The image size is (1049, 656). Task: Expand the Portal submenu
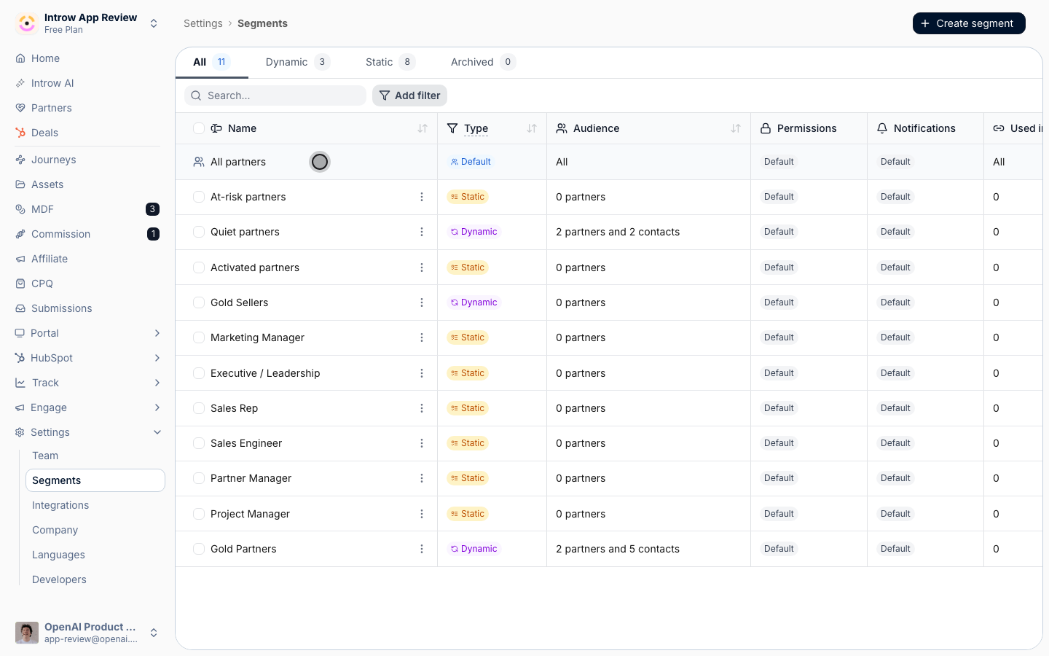(x=157, y=333)
